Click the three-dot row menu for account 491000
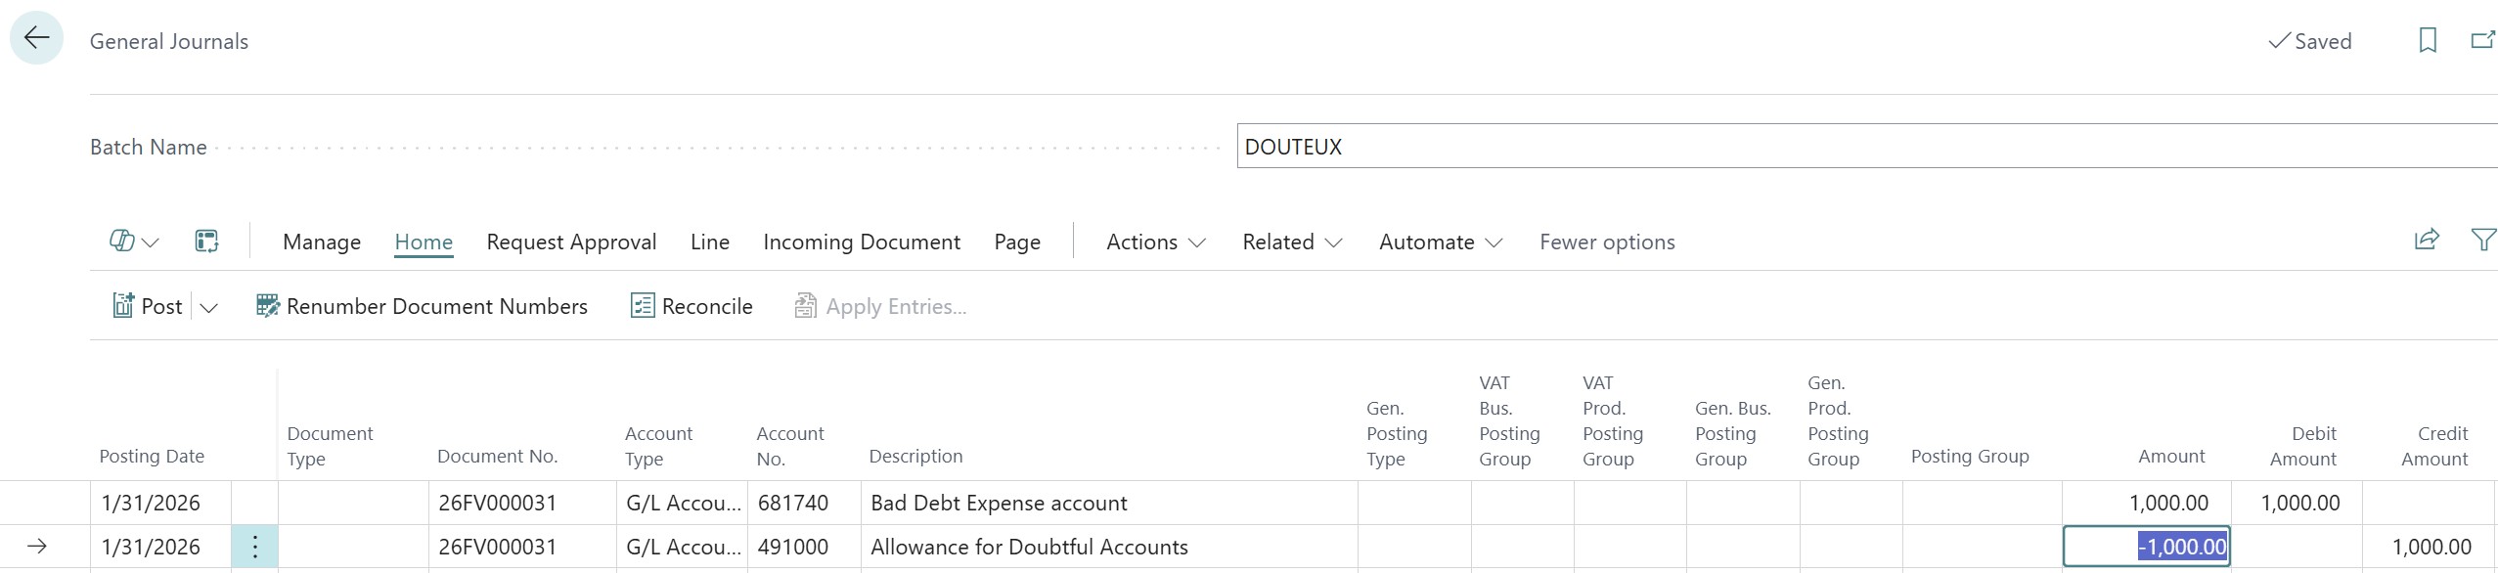 point(254,547)
